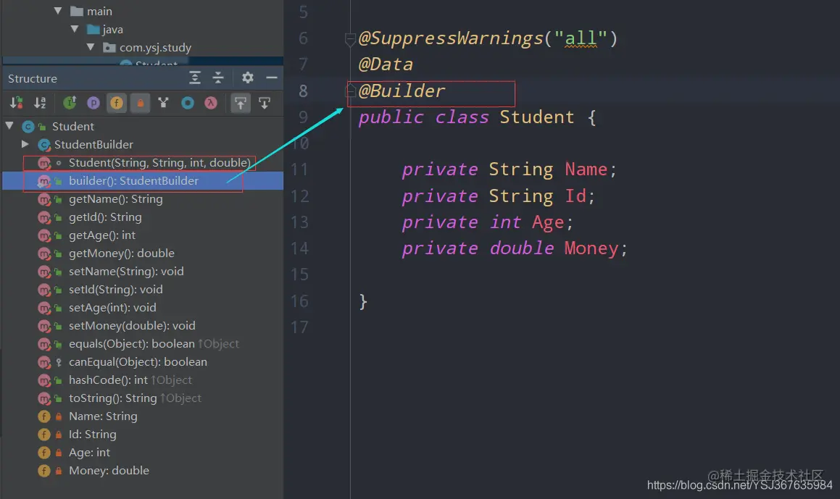Sort structure members by visibility
Screen dimensions: 840x499
17,102
